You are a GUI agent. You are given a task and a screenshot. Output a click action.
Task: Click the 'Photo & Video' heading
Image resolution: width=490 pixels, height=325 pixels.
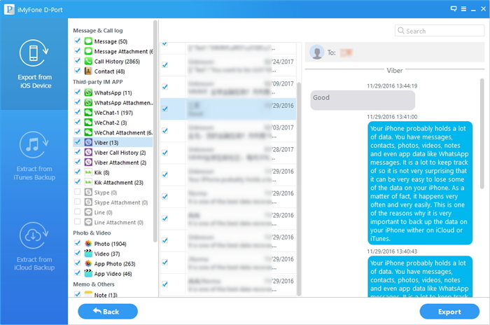click(92, 233)
